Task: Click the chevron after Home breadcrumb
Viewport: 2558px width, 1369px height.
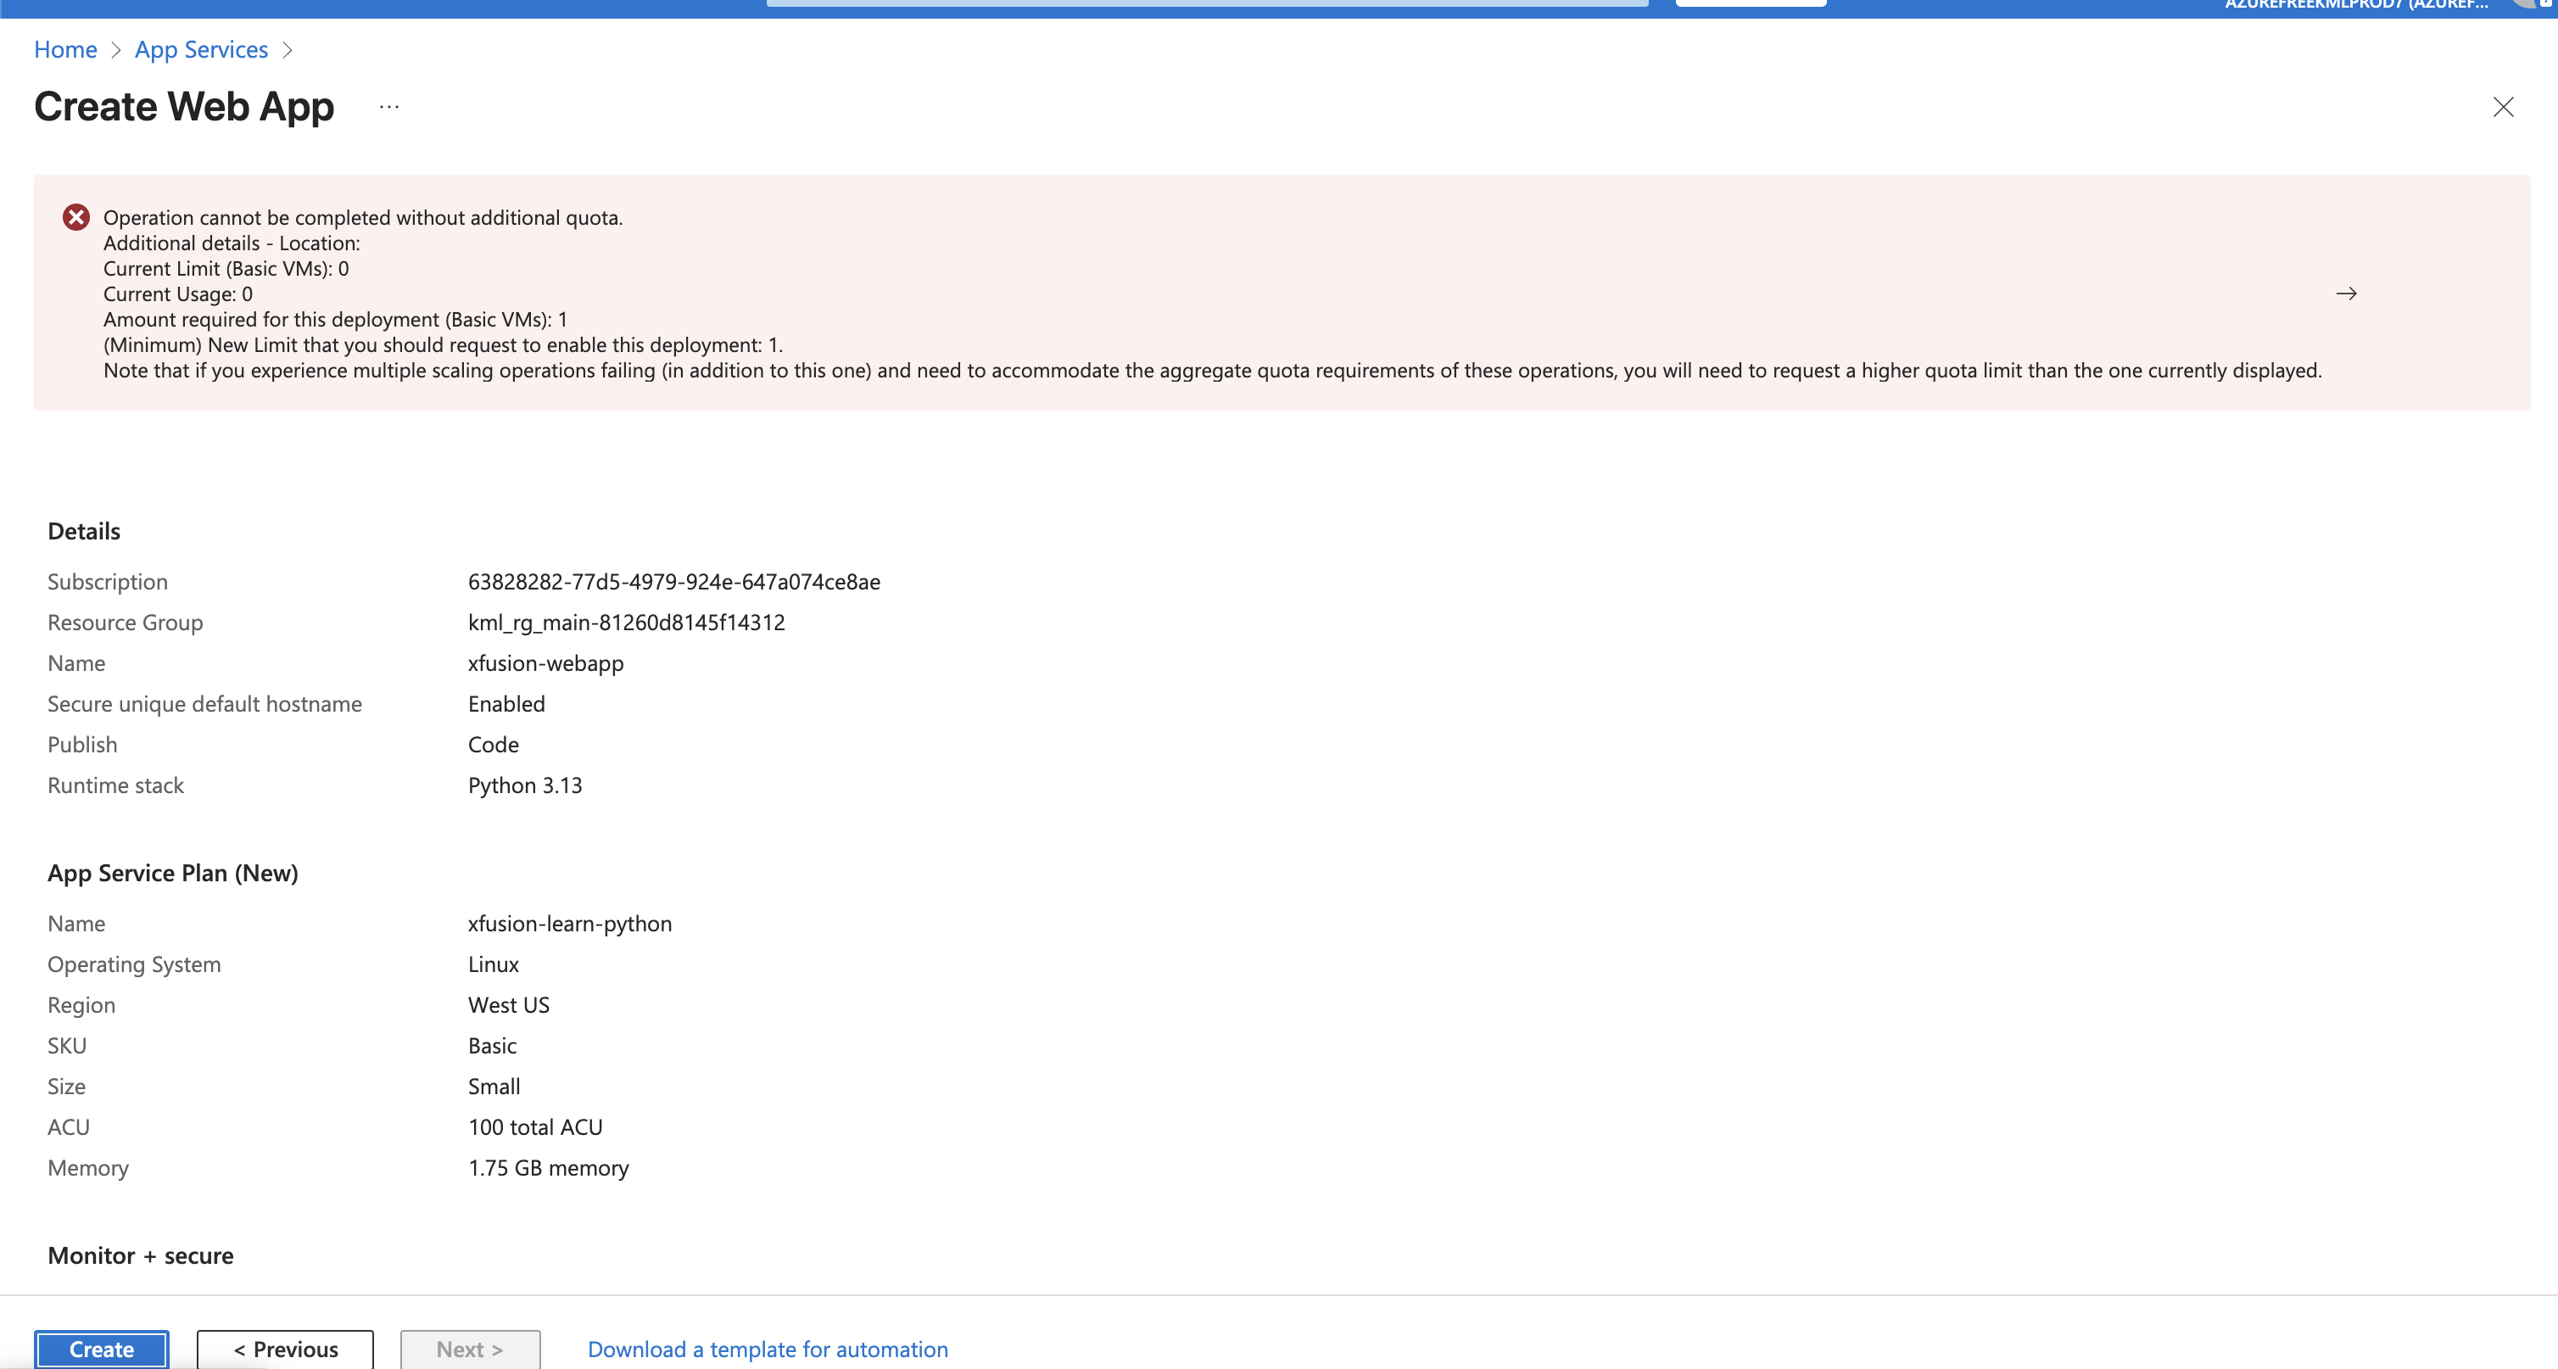Action: (x=116, y=51)
